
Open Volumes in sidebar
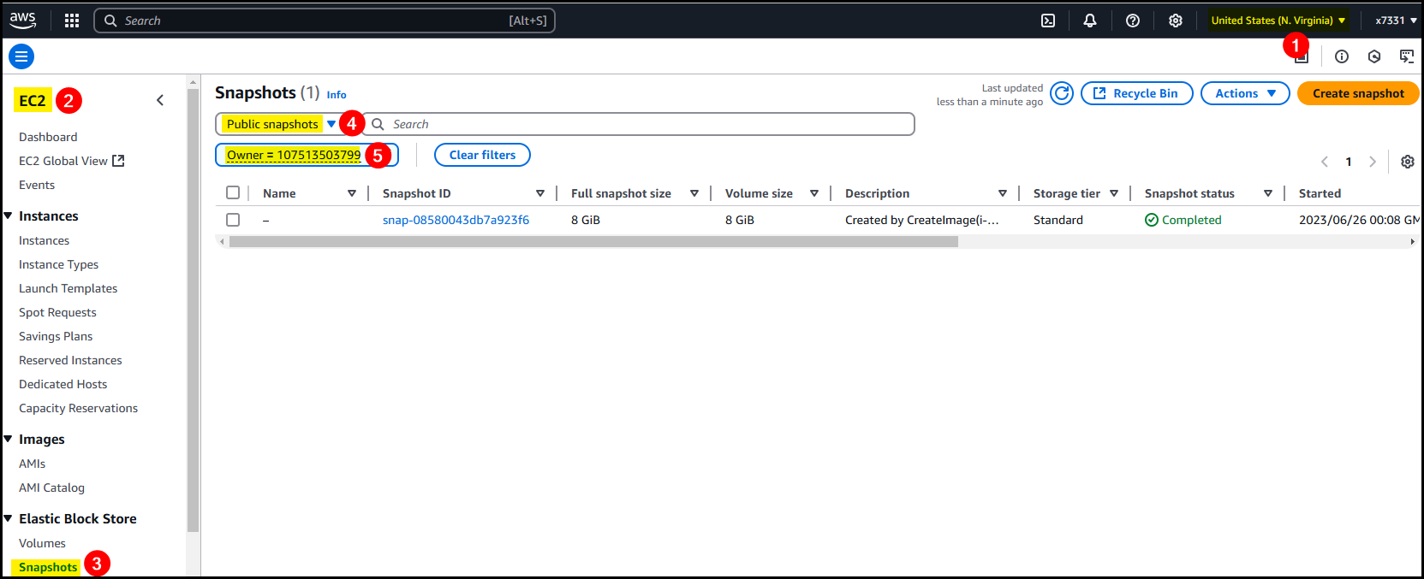click(42, 543)
